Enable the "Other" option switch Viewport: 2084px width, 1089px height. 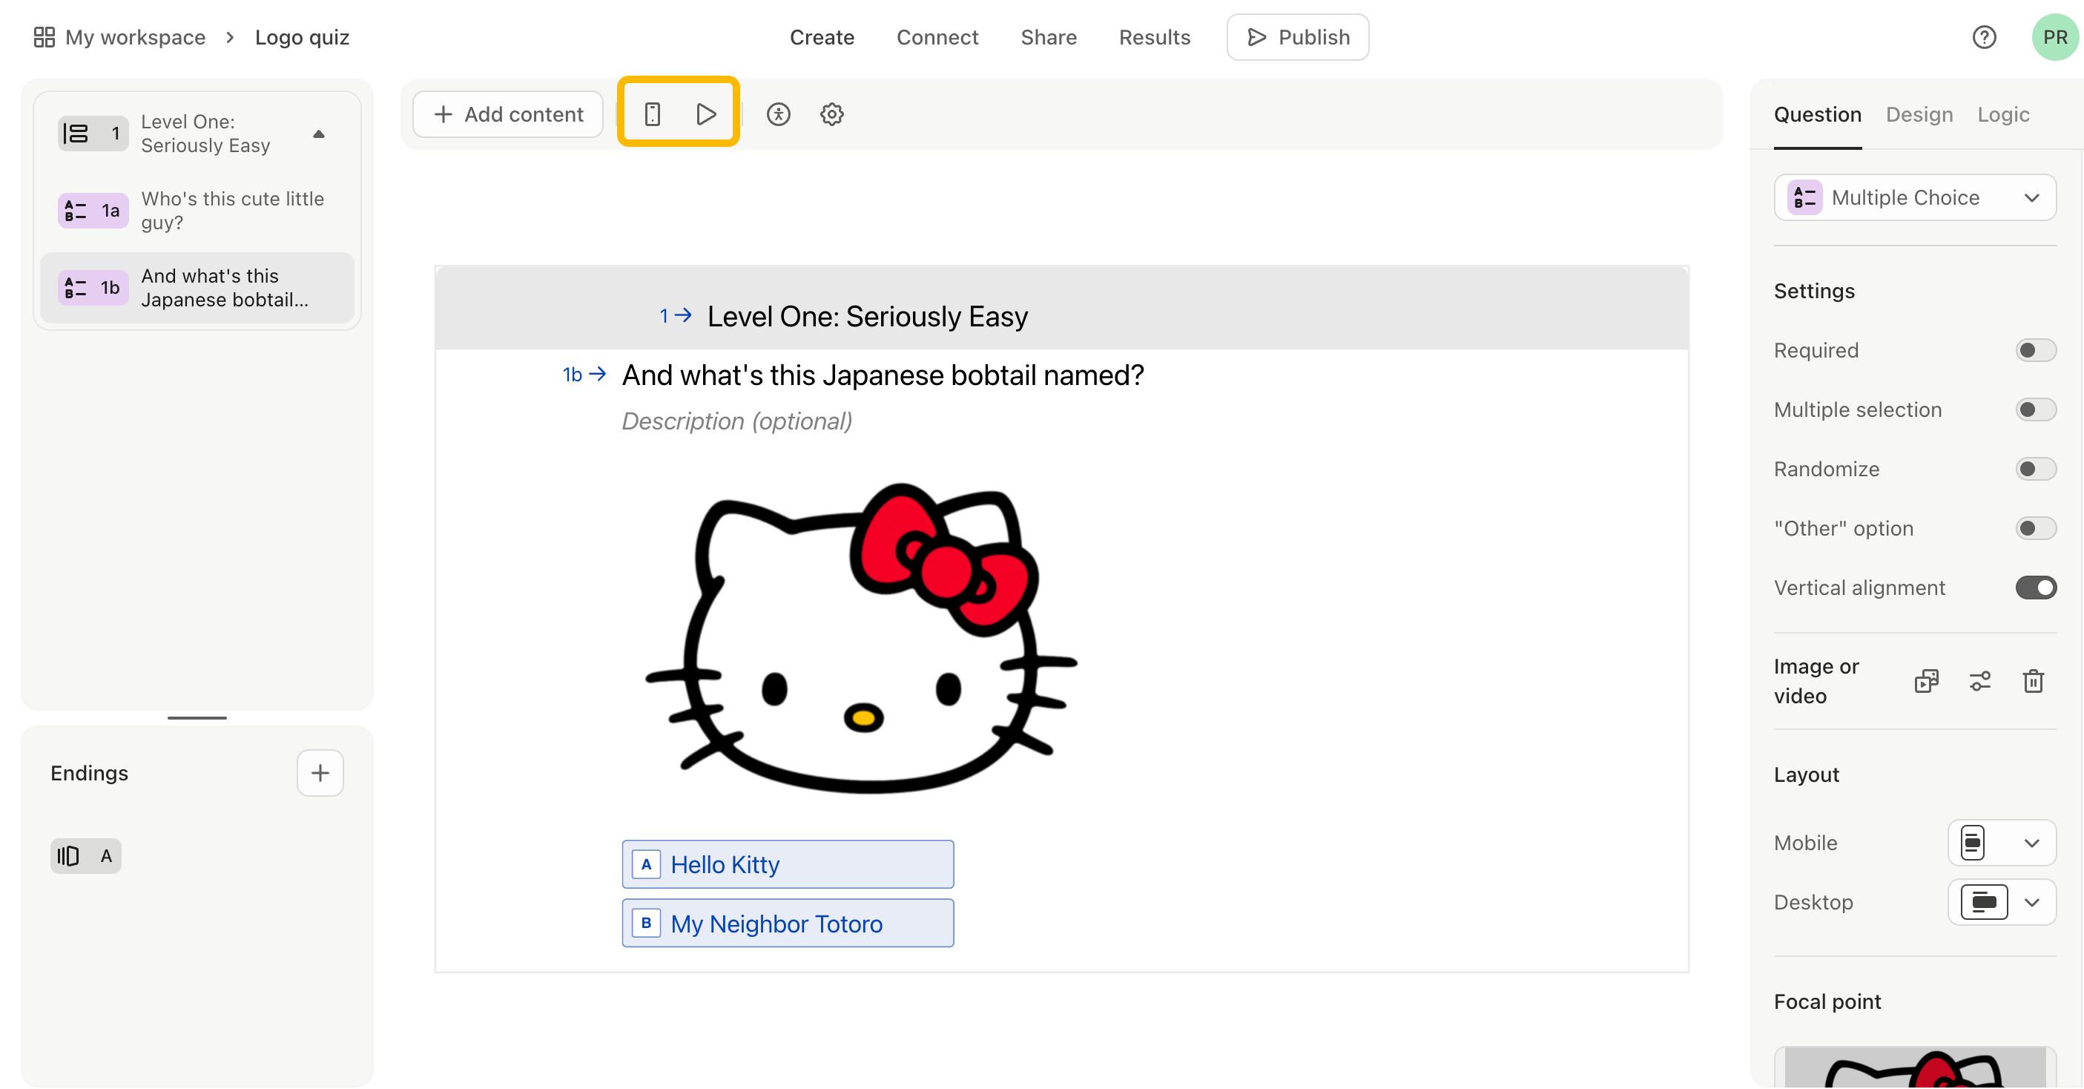click(x=2036, y=528)
